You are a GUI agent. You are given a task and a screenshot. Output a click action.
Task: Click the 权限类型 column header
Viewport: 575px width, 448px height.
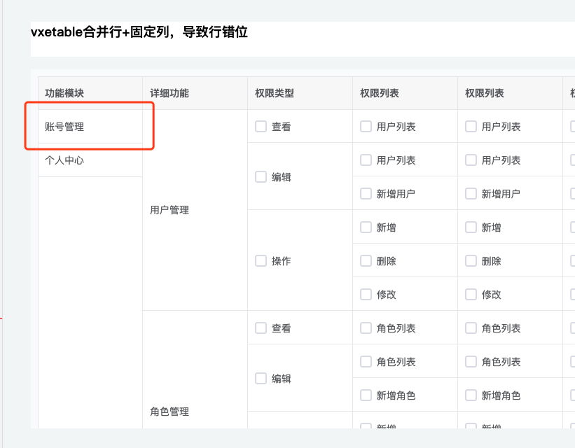click(300, 93)
